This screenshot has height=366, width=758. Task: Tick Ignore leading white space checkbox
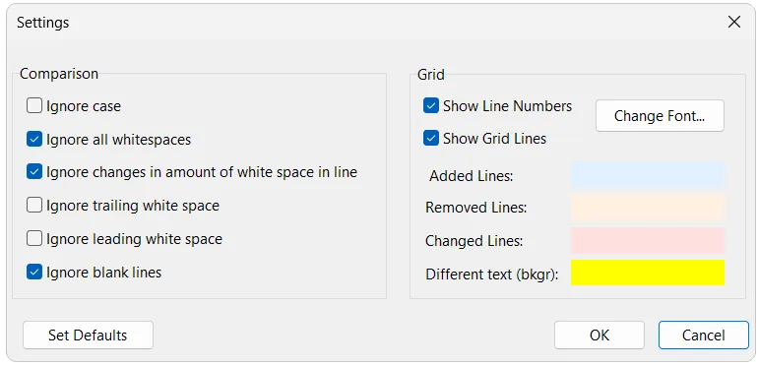(x=34, y=238)
